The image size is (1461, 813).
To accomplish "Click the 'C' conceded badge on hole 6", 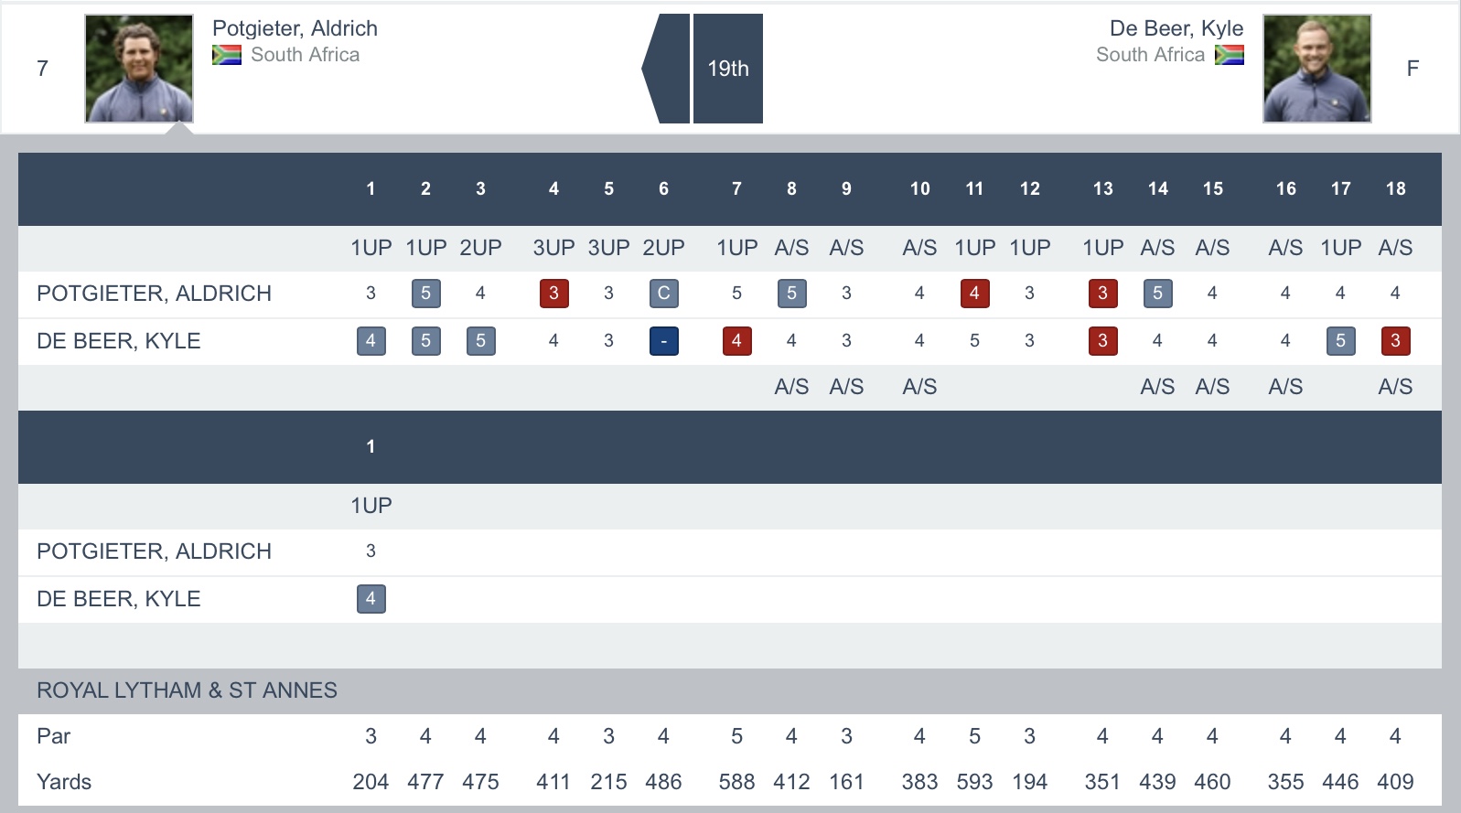I will [663, 294].
